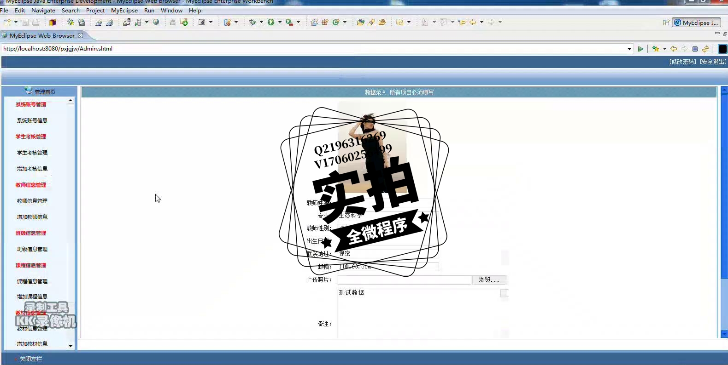Open 增加课程信息 in the sidebar

pyautogui.click(x=32, y=297)
